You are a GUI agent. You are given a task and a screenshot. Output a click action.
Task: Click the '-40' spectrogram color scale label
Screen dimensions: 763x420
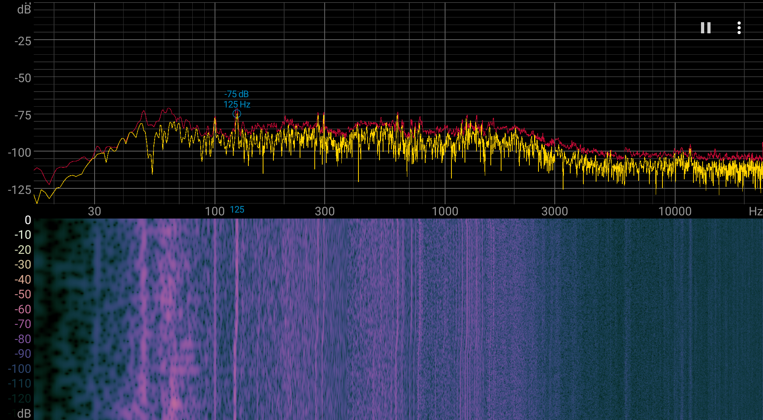coord(23,280)
